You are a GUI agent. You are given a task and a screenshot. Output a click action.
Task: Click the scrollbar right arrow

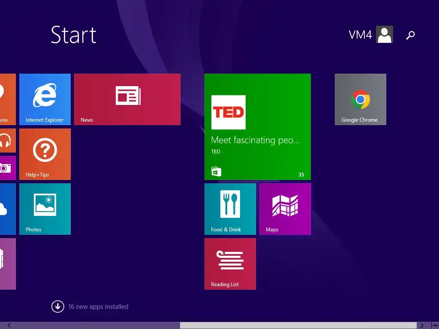click(422, 326)
